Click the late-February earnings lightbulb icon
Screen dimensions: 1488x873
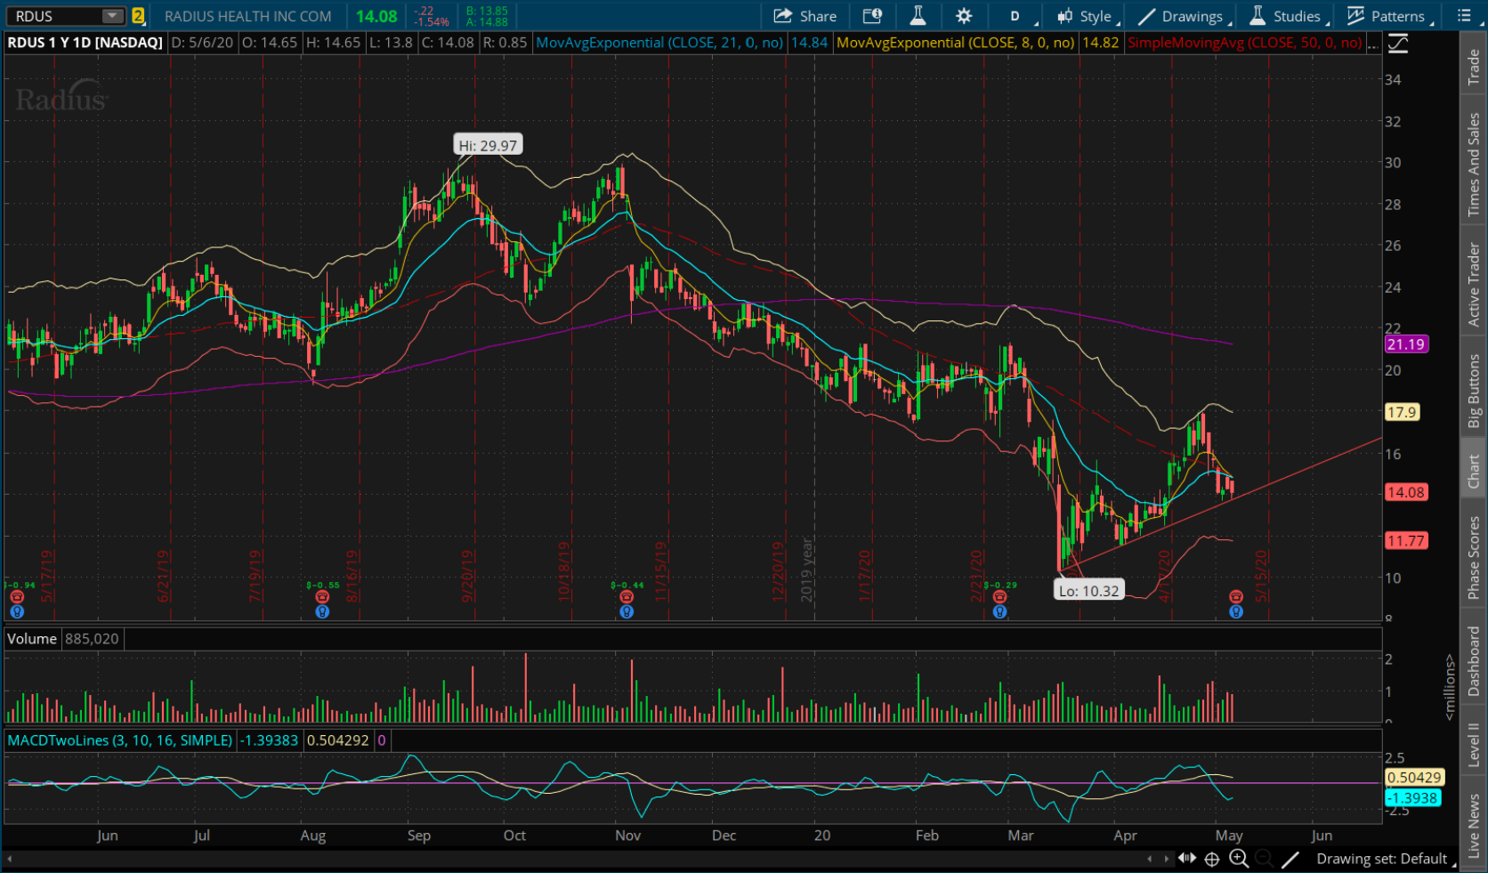click(999, 611)
